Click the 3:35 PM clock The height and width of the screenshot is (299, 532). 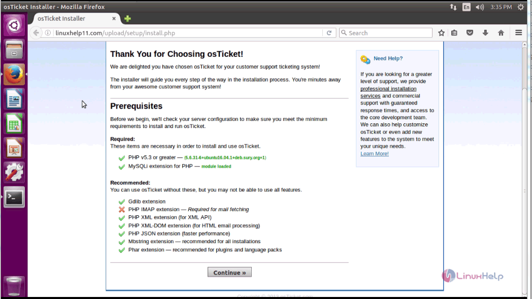pyautogui.click(x=501, y=7)
